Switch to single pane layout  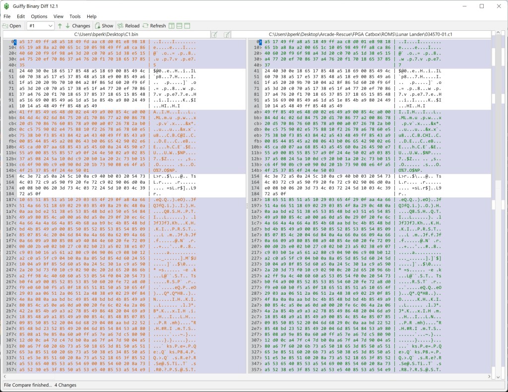188,26
